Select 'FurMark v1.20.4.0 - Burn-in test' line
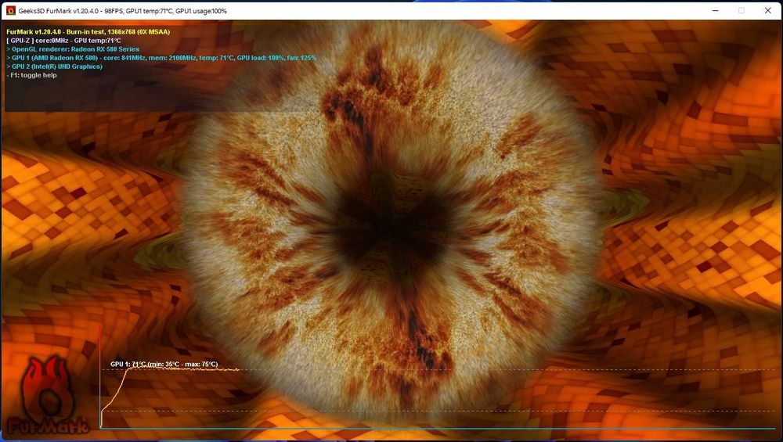This screenshot has height=442, width=783. [88, 32]
